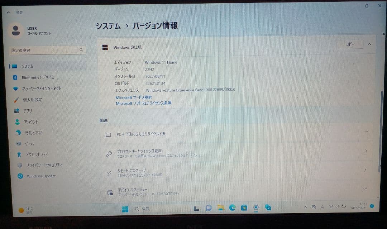Open Microsoft サービス規約 link

(134, 97)
